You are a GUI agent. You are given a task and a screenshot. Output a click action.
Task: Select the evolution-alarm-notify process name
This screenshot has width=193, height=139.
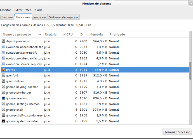tap(22, 53)
